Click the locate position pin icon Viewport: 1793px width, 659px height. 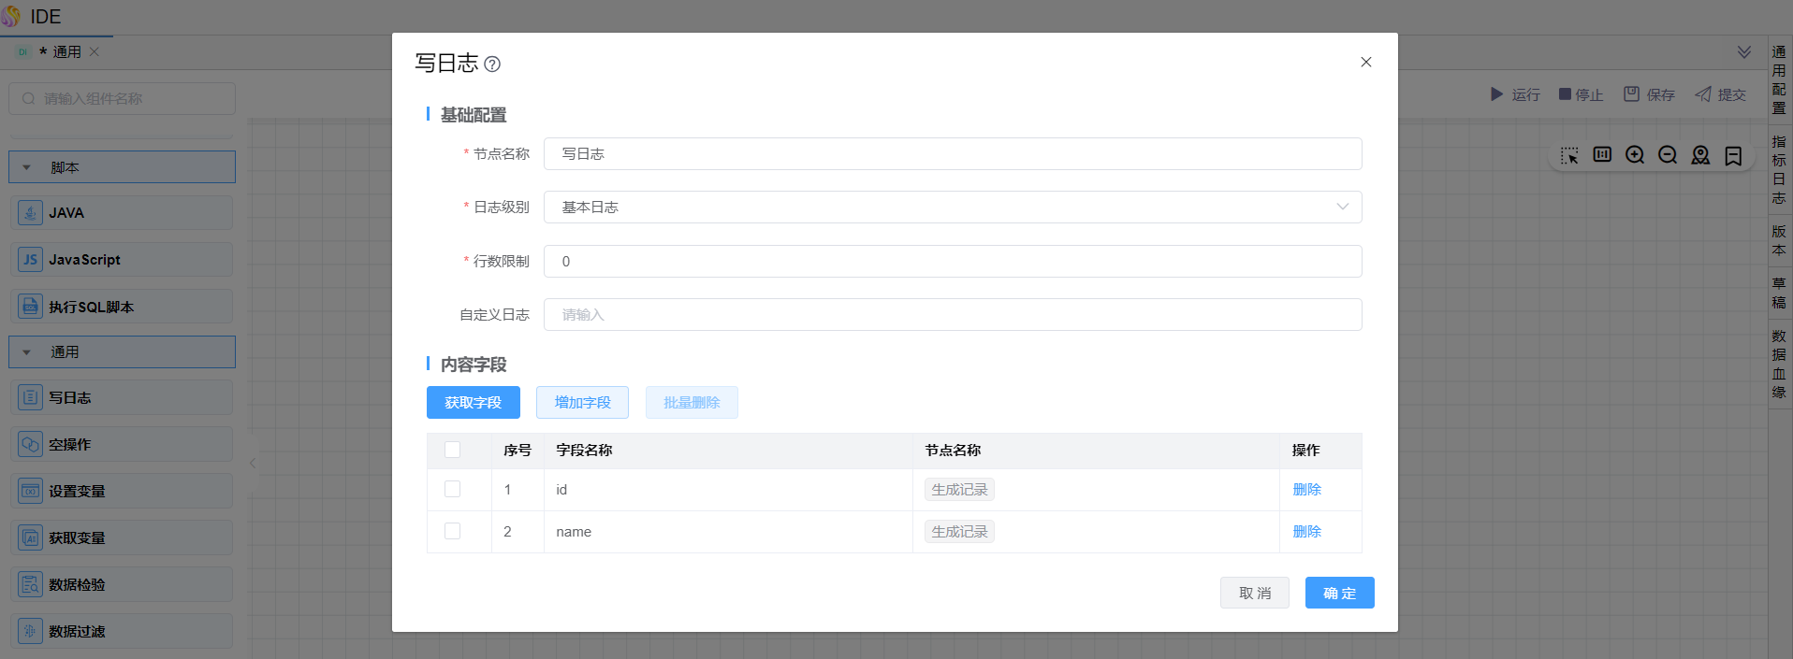(x=1700, y=155)
